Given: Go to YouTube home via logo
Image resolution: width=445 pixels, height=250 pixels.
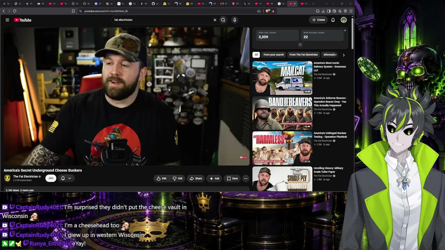Looking at the screenshot, I should point(23,20).
